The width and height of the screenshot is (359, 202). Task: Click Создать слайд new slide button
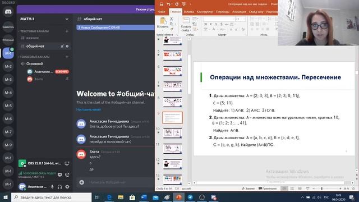tap(186, 25)
